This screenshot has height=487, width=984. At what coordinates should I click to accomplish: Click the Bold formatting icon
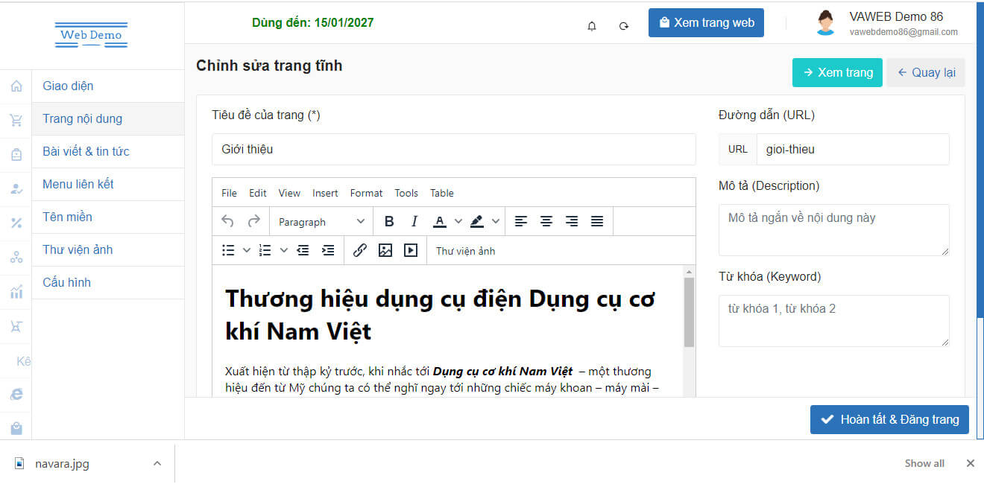(389, 221)
